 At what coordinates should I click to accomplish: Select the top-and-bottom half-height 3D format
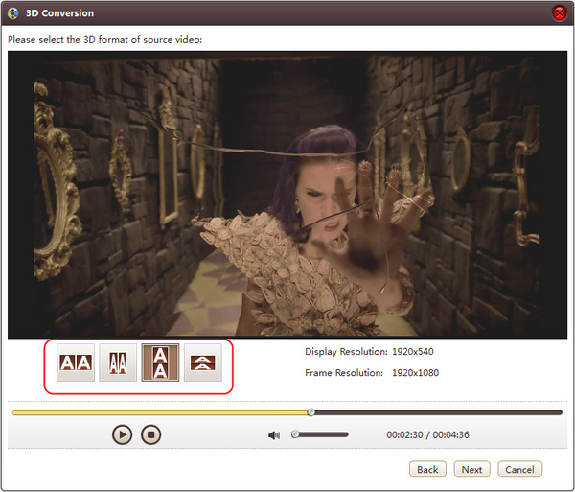pyautogui.click(x=202, y=363)
